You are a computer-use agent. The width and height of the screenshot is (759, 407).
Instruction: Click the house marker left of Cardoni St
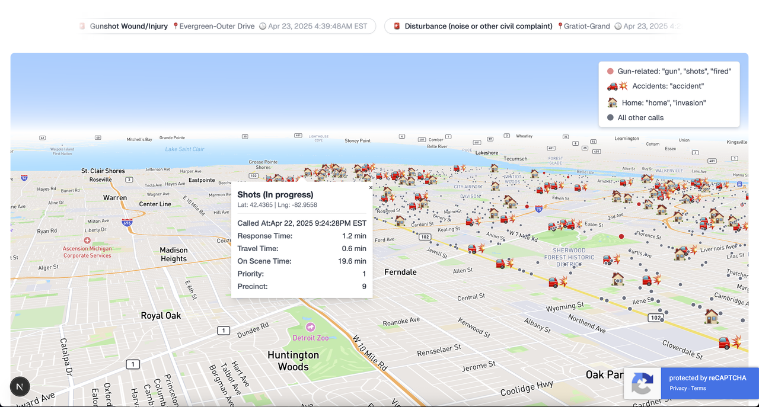click(x=400, y=220)
